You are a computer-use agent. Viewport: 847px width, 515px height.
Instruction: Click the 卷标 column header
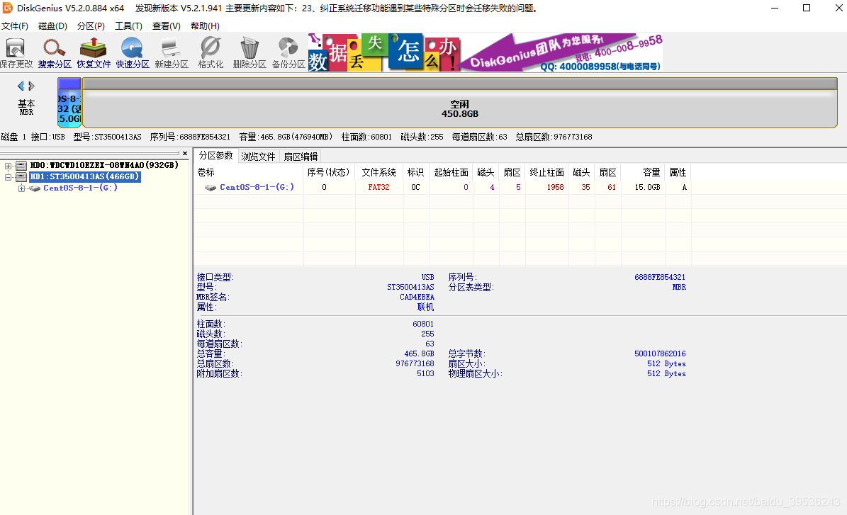[x=249, y=172]
